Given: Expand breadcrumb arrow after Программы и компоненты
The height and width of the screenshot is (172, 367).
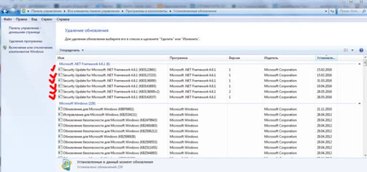Looking at the screenshot, I should tap(170, 11).
